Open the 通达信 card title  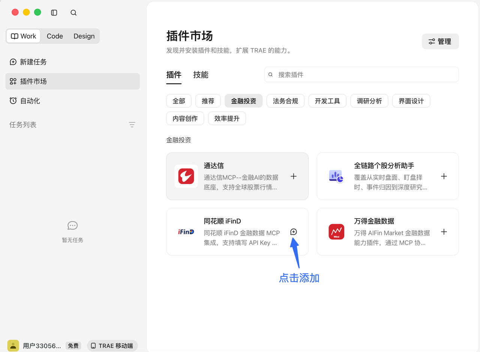point(214,166)
